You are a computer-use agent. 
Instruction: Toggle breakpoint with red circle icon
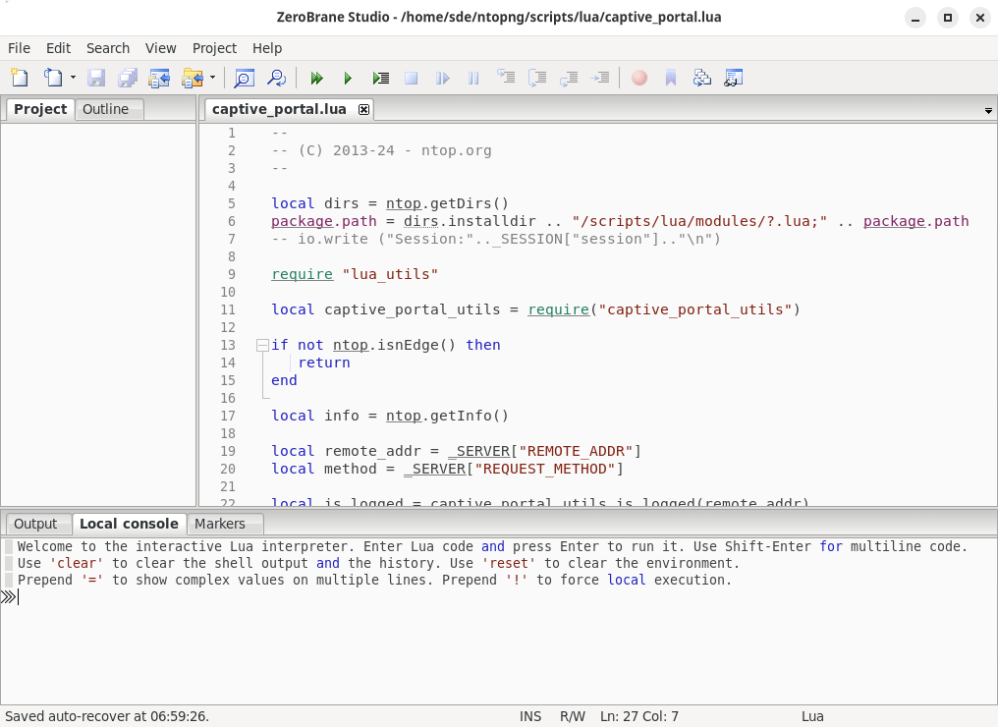pos(639,78)
